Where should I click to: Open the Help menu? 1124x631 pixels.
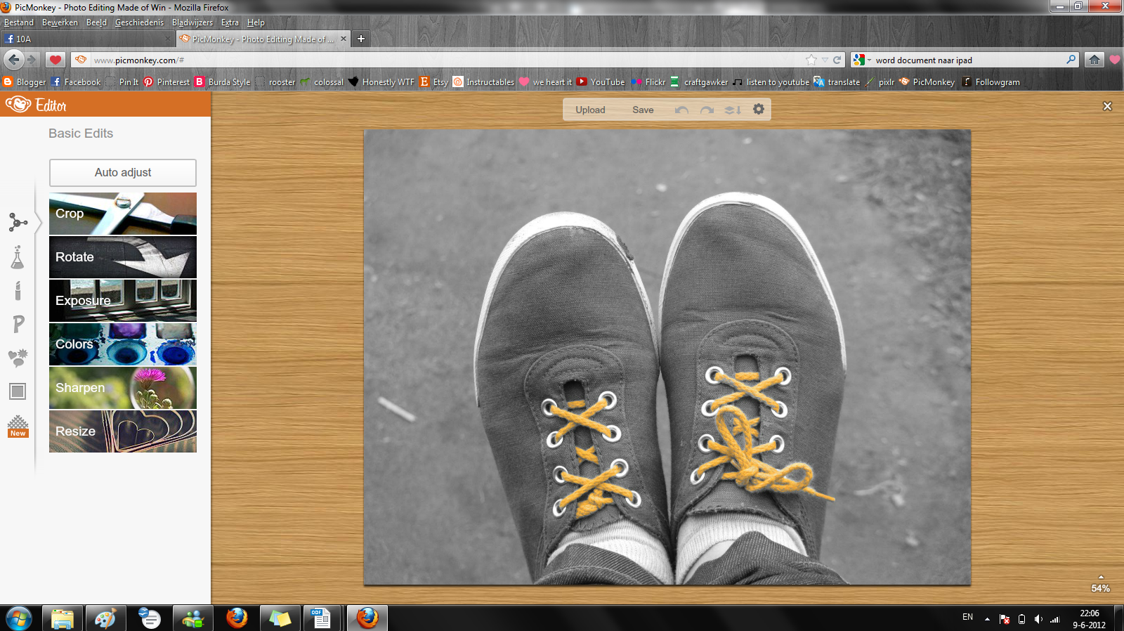click(x=256, y=22)
